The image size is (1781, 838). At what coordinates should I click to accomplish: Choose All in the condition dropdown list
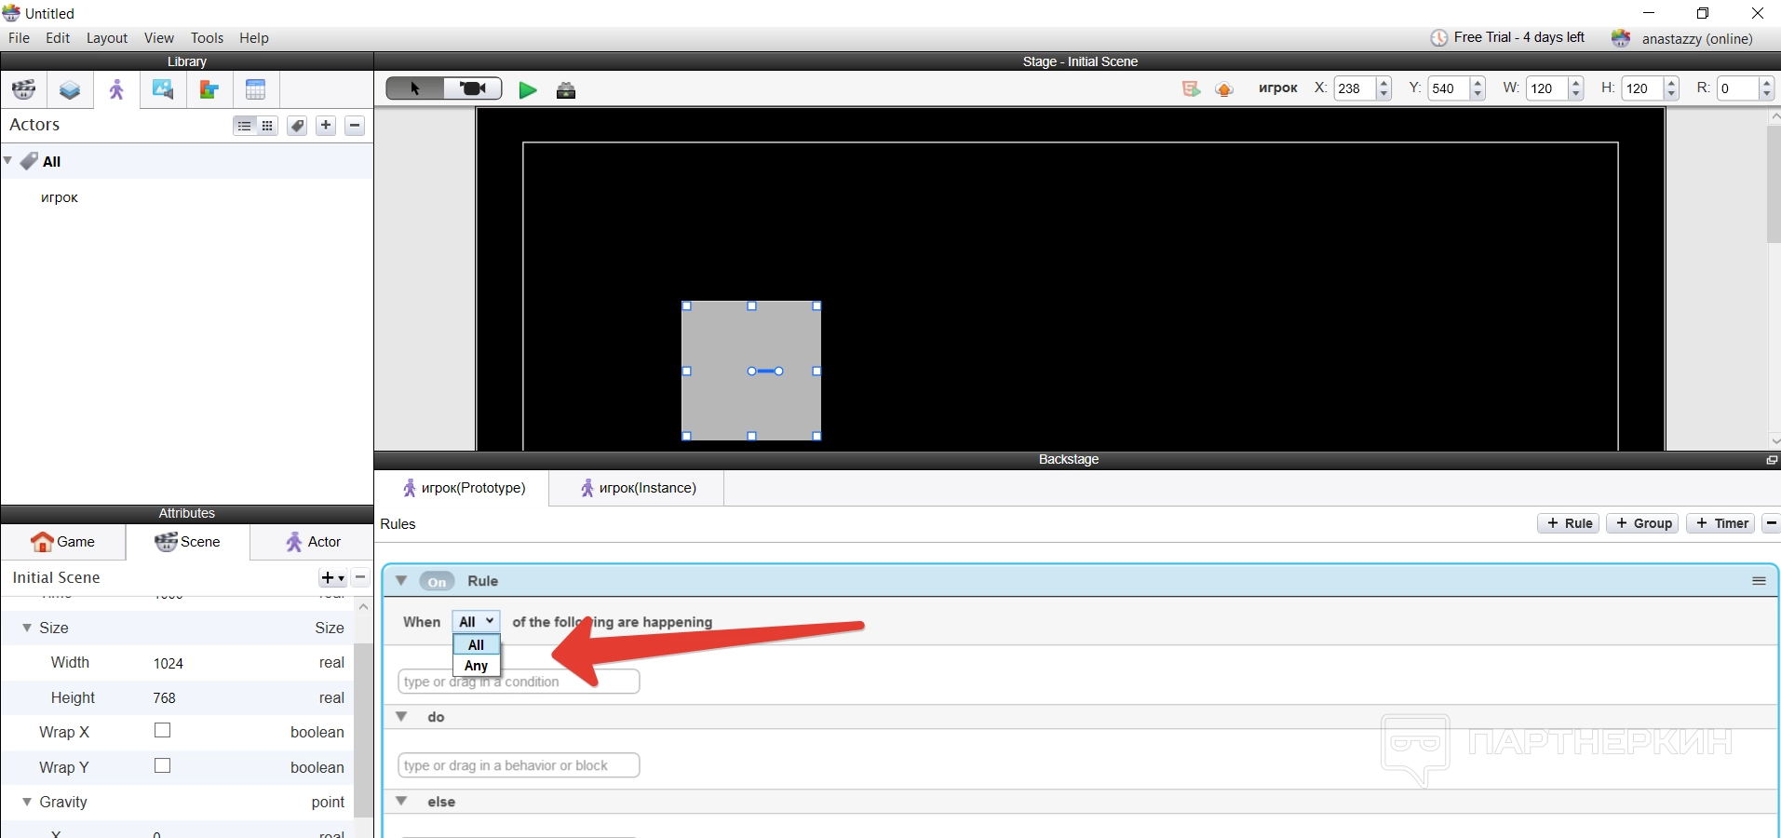[x=477, y=645]
